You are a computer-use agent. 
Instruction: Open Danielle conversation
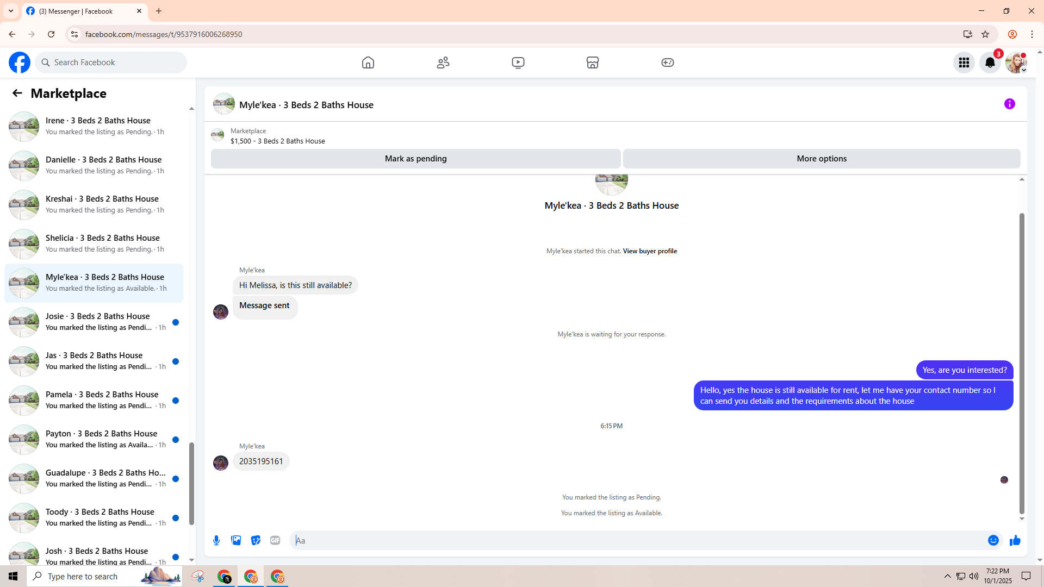[x=94, y=165]
